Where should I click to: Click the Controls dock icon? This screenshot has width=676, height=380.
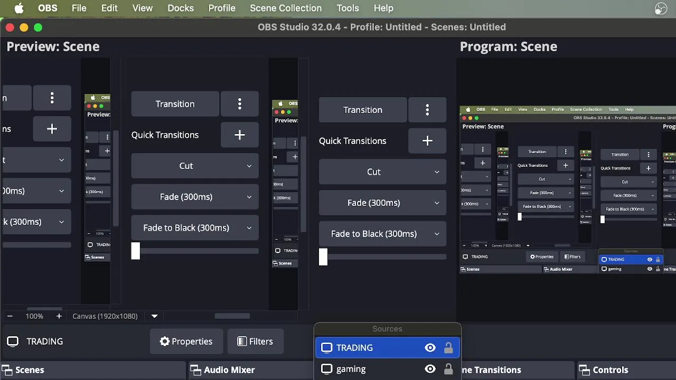click(x=584, y=370)
